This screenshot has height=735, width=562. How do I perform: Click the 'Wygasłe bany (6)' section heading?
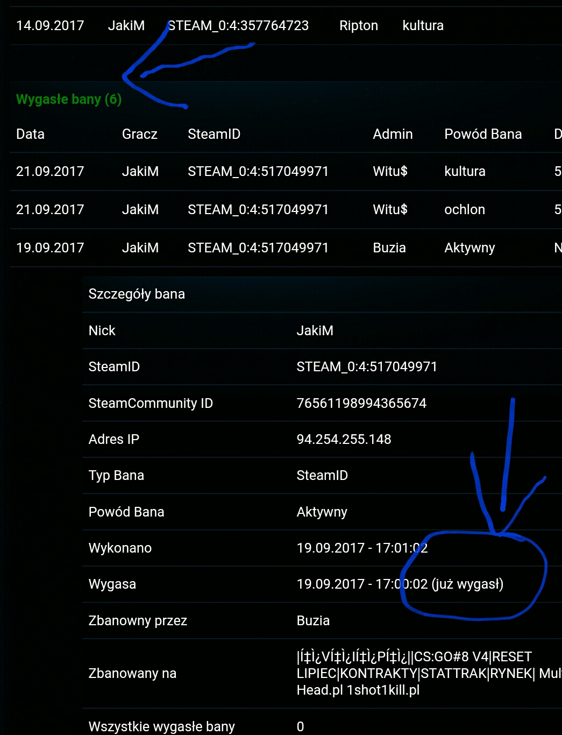69,100
